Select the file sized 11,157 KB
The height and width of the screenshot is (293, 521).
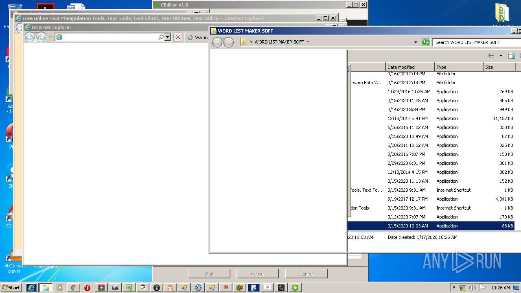click(431, 118)
